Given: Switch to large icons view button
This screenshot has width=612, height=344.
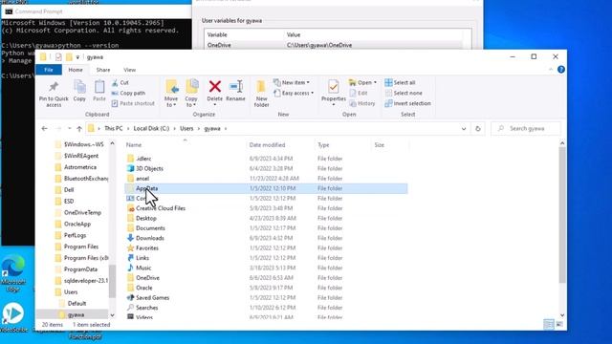Looking at the screenshot, I should (x=559, y=324).
